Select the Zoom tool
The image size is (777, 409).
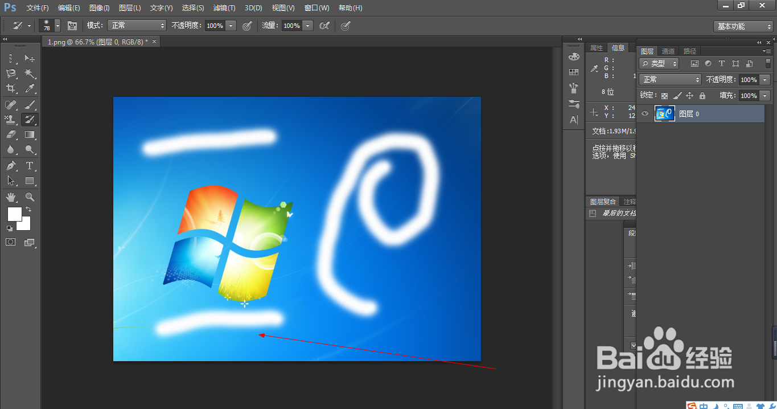(x=30, y=197)
